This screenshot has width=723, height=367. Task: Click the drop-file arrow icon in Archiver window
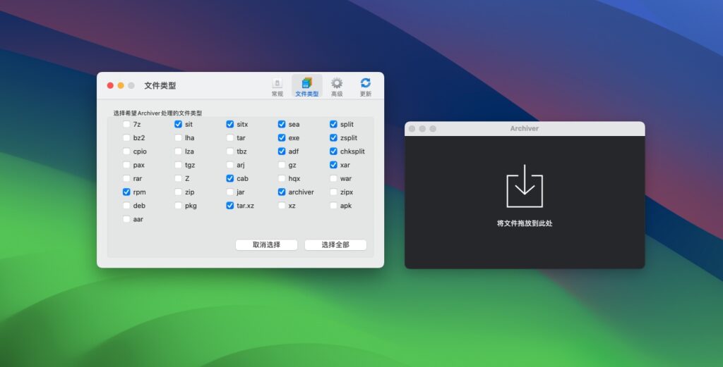click(x=525, y=186)
